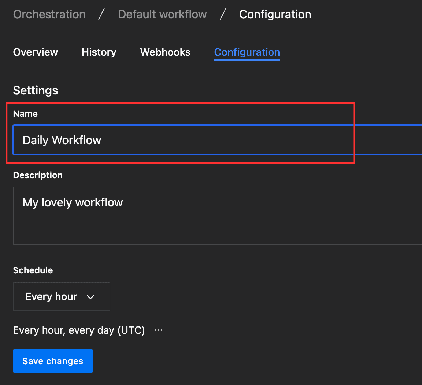Switch to the History tab
This screenshot has height=385, width=422.
coord(99,52)
